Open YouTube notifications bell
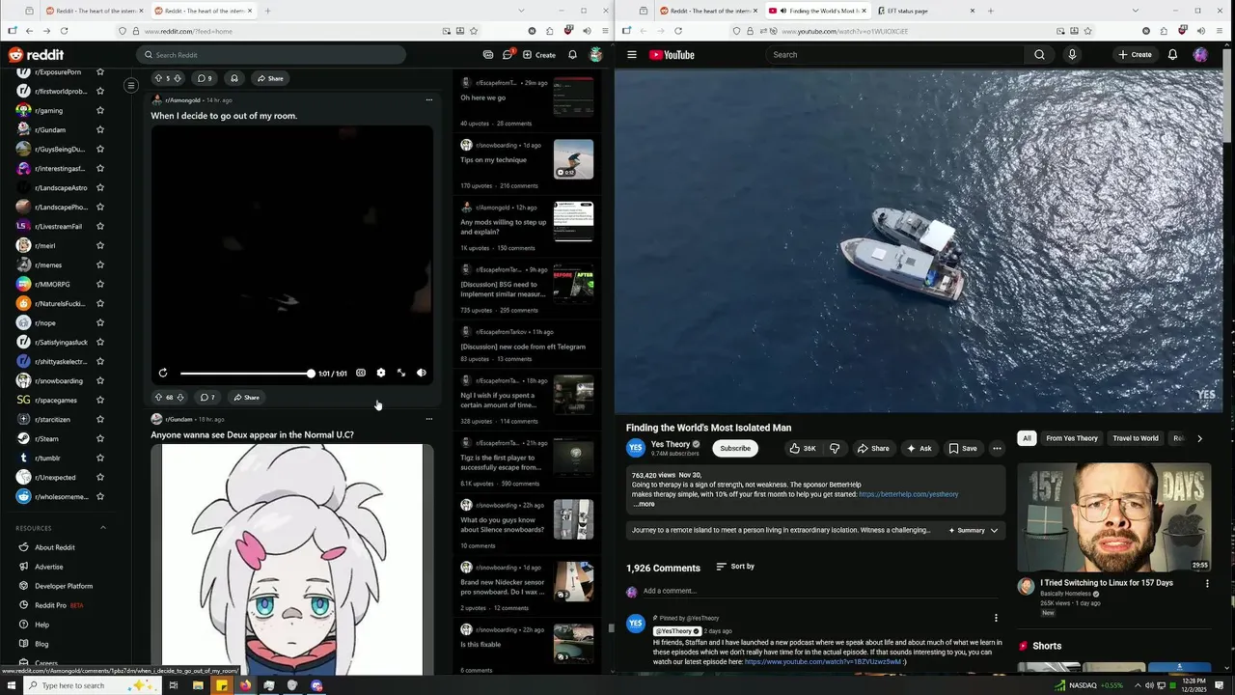 1172,55
